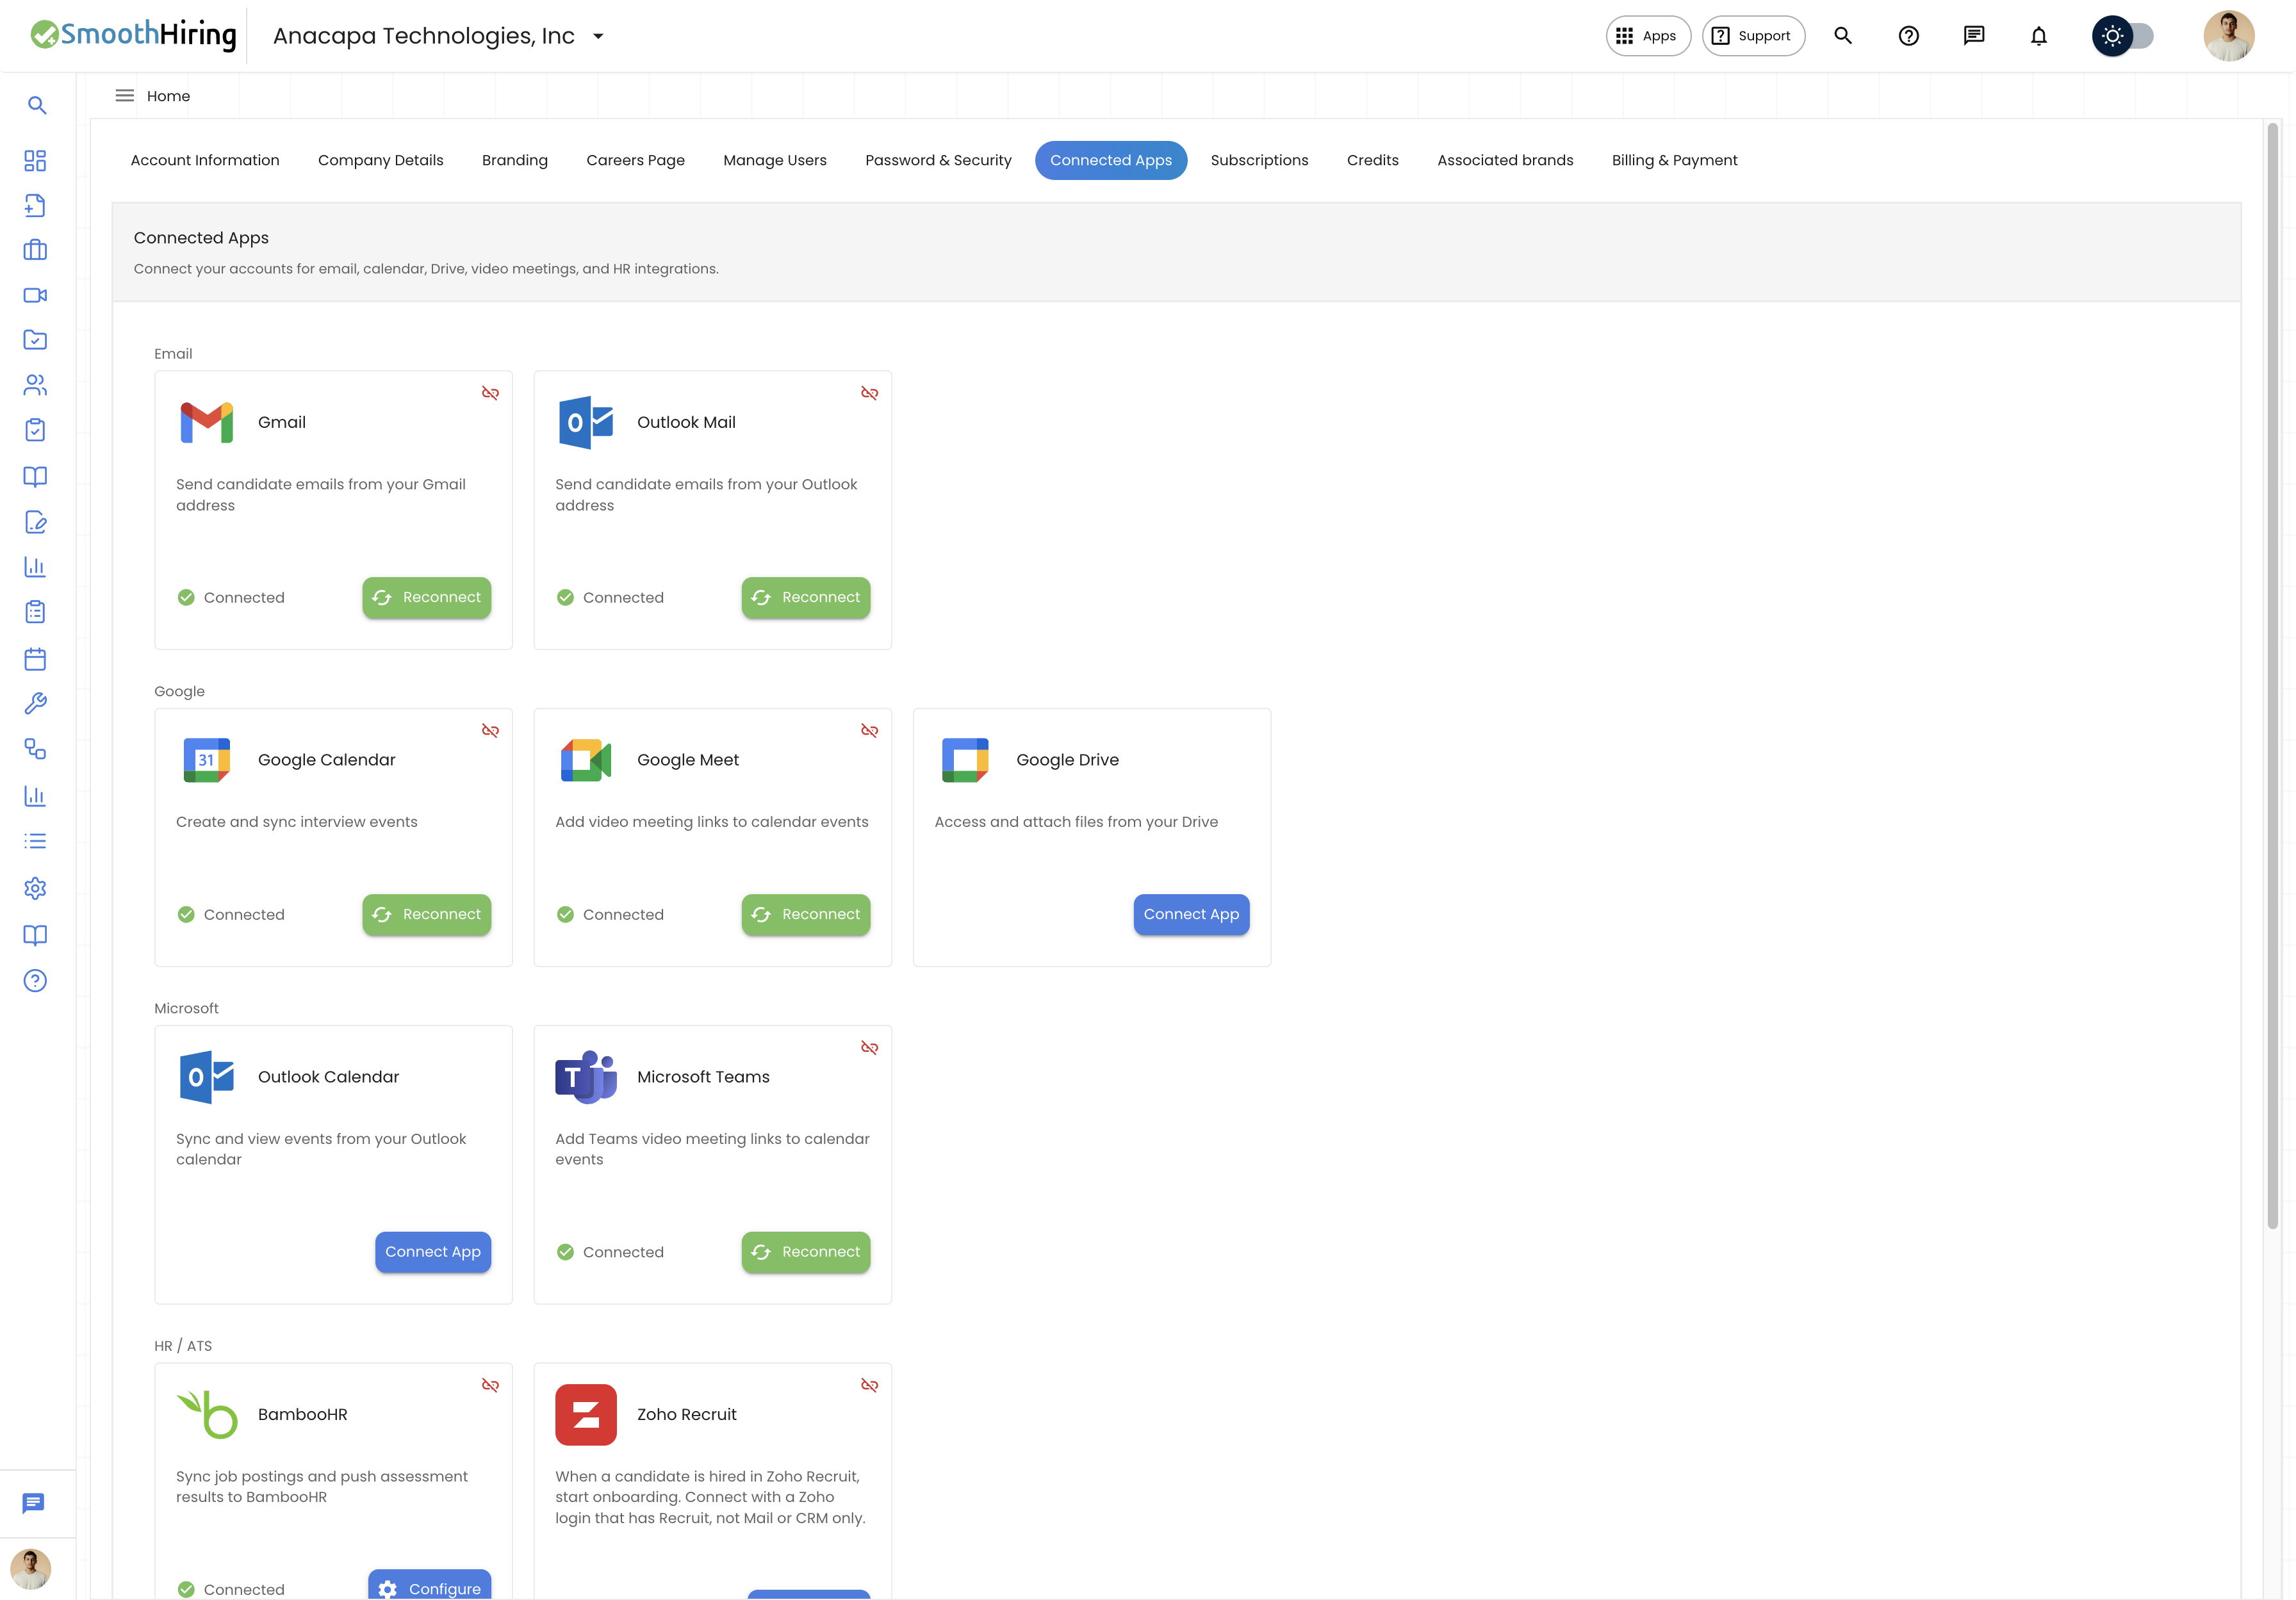
Task: Click the Home breadcrumb link
Action: [x=168, y=96]
